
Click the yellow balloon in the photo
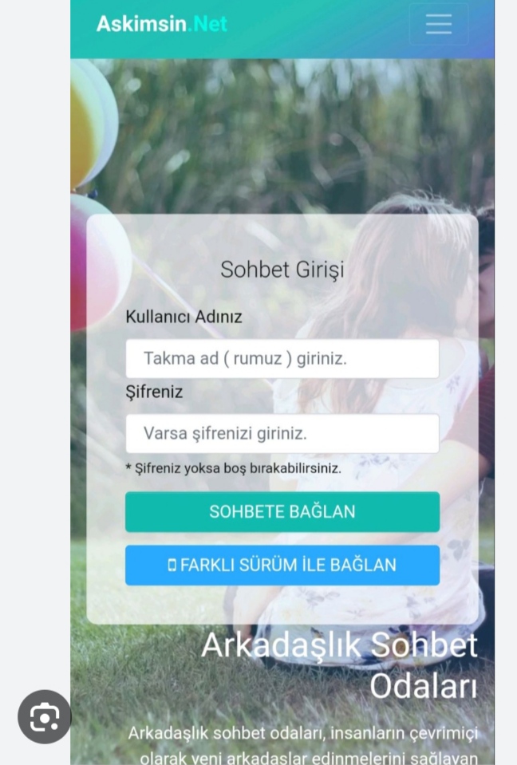point(84,132)
